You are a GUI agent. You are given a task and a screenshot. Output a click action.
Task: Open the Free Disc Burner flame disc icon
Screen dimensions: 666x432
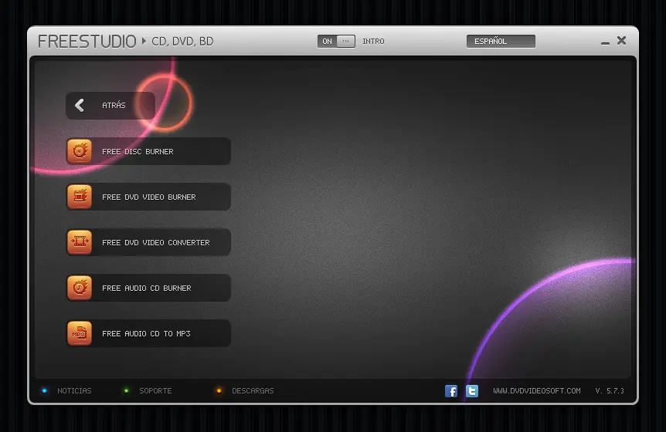pos(80,151)
